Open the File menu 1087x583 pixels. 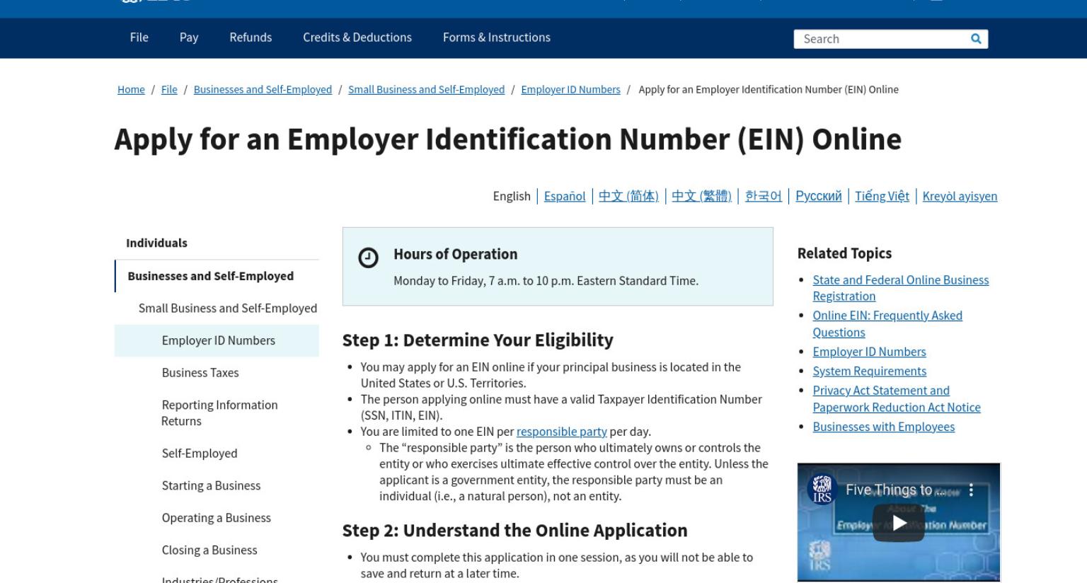tap(139, 37)
